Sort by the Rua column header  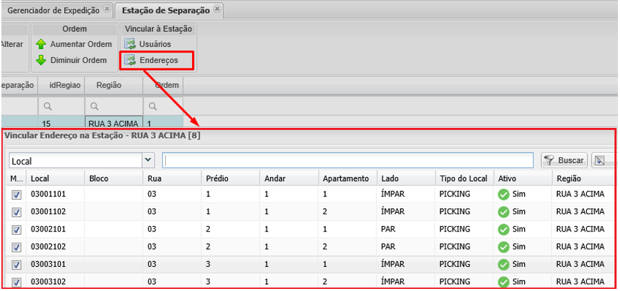(x=173, y=178)
